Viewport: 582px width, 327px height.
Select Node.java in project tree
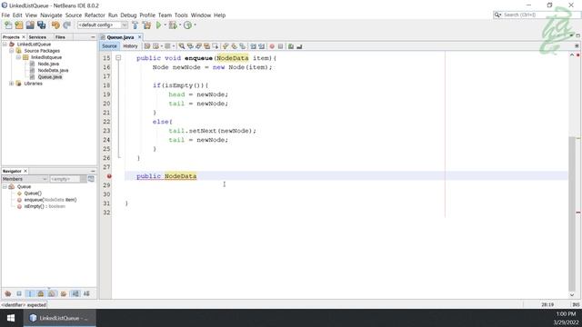(48, 64)
